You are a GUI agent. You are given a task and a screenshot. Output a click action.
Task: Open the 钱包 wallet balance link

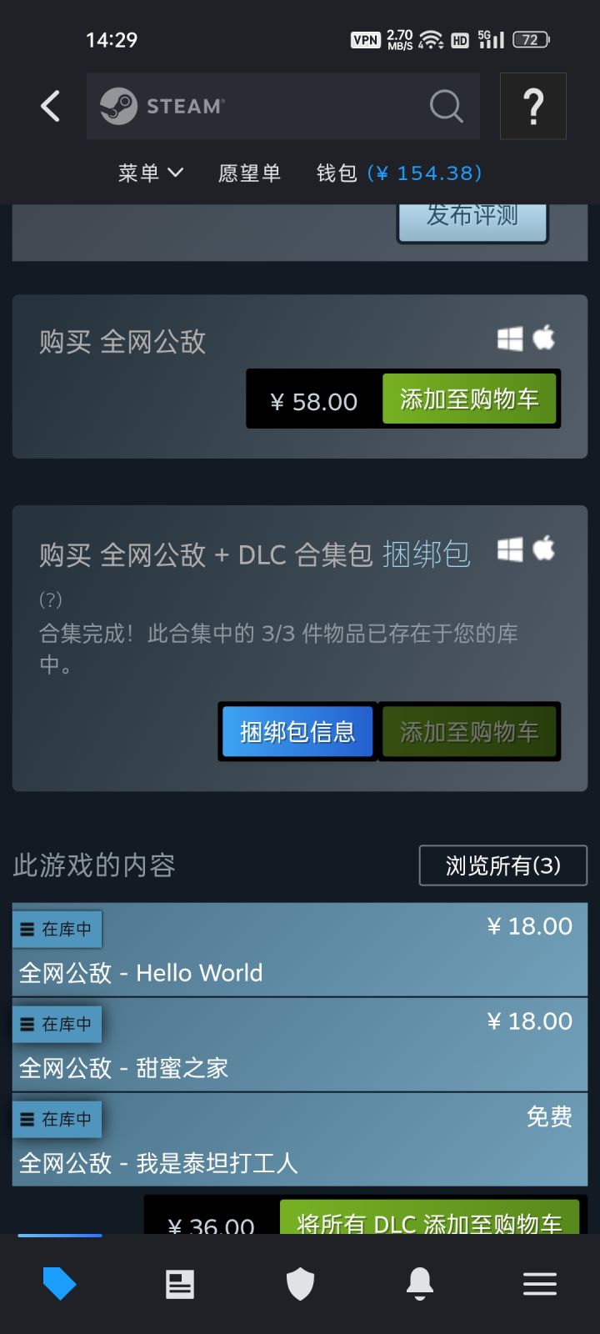point(399,173)
